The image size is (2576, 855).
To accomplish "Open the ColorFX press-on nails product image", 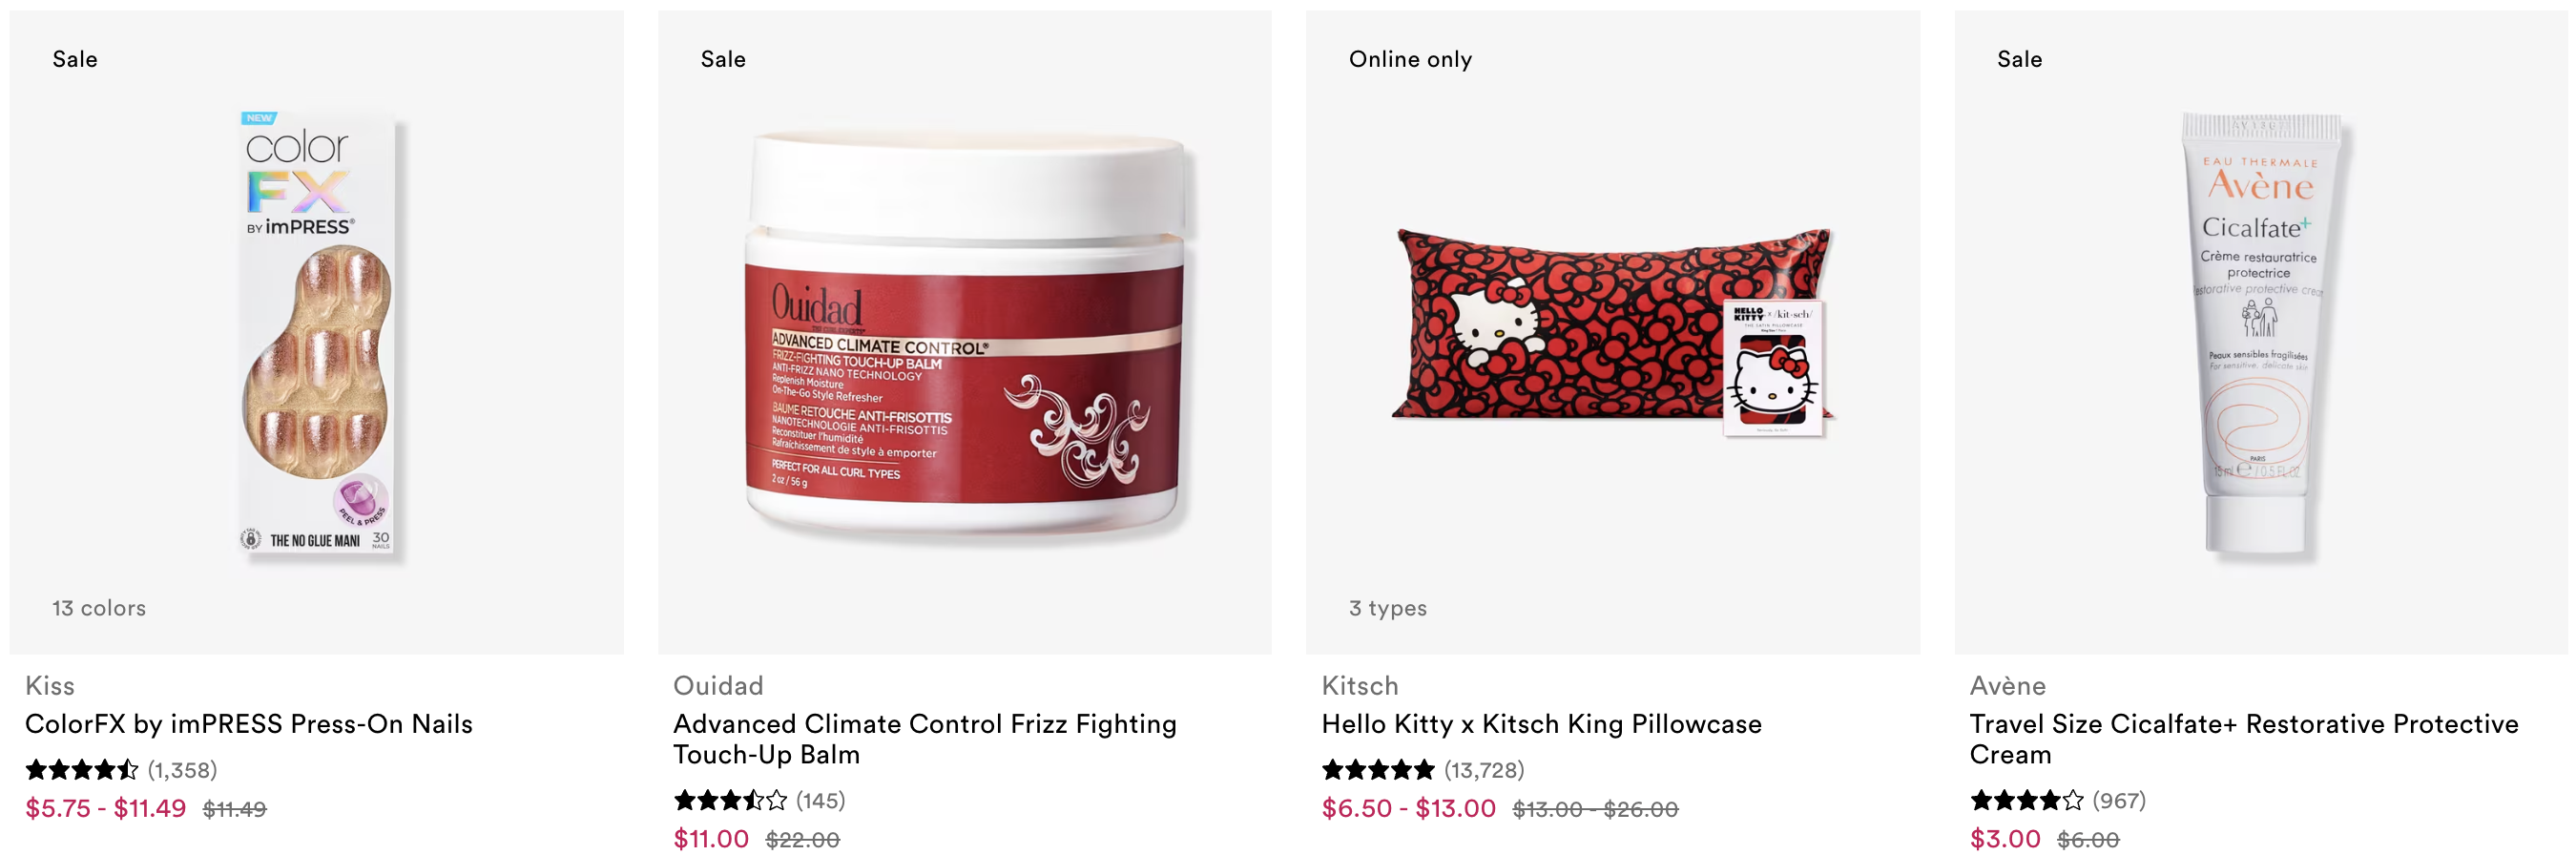I will click(317, 333).
